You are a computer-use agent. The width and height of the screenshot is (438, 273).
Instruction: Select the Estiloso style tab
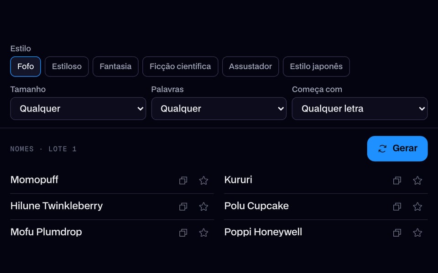(67, 66)
